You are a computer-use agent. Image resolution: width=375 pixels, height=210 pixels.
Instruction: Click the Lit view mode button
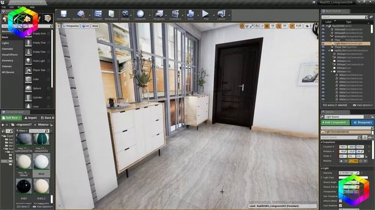[x=86, y=26]
